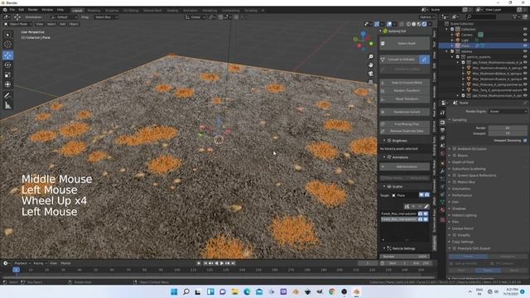This screenshot has width=530, height=298.
Task: Adjust the particle Number slider
Action: pos(405,257)
